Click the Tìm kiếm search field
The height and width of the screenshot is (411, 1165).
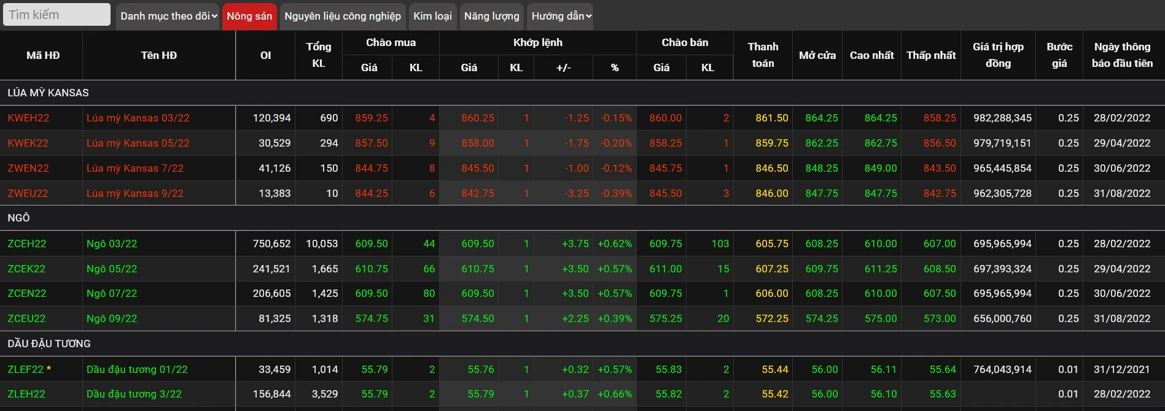(x=56, y=15)
